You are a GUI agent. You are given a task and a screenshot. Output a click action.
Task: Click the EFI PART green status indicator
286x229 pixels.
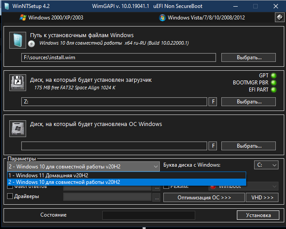coord(274,90)
